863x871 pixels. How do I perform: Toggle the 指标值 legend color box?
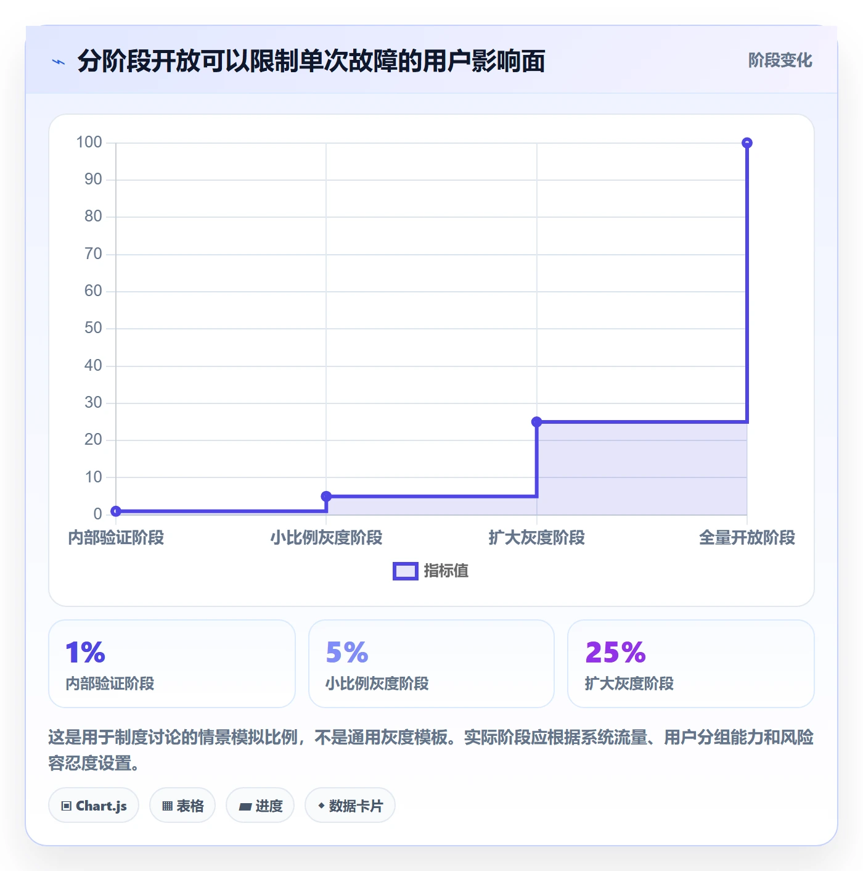point(406,571)
